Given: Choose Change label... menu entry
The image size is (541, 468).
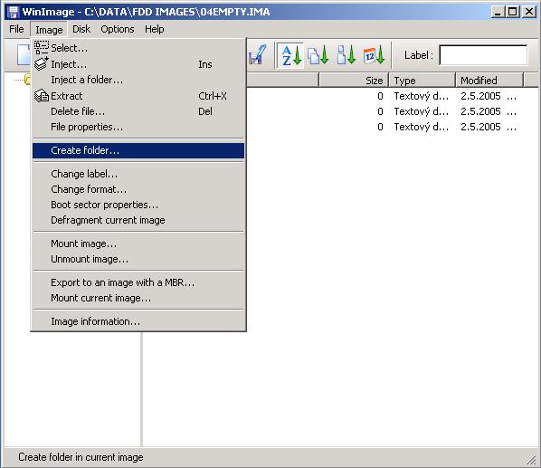Looking at the screenshot, I should pos(138,174).
